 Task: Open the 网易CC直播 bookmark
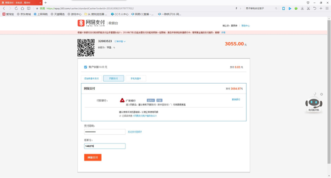pos(142,14)
